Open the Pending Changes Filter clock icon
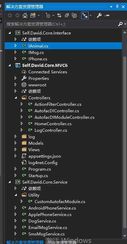The image size is (127, 244). 48,15
